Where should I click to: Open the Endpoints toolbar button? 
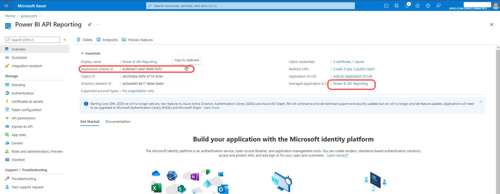coord(107,40)
